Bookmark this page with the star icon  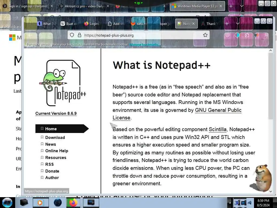[205, 35]
